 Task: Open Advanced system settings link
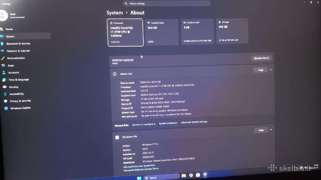pyautogui.click(x=194, y=122)
